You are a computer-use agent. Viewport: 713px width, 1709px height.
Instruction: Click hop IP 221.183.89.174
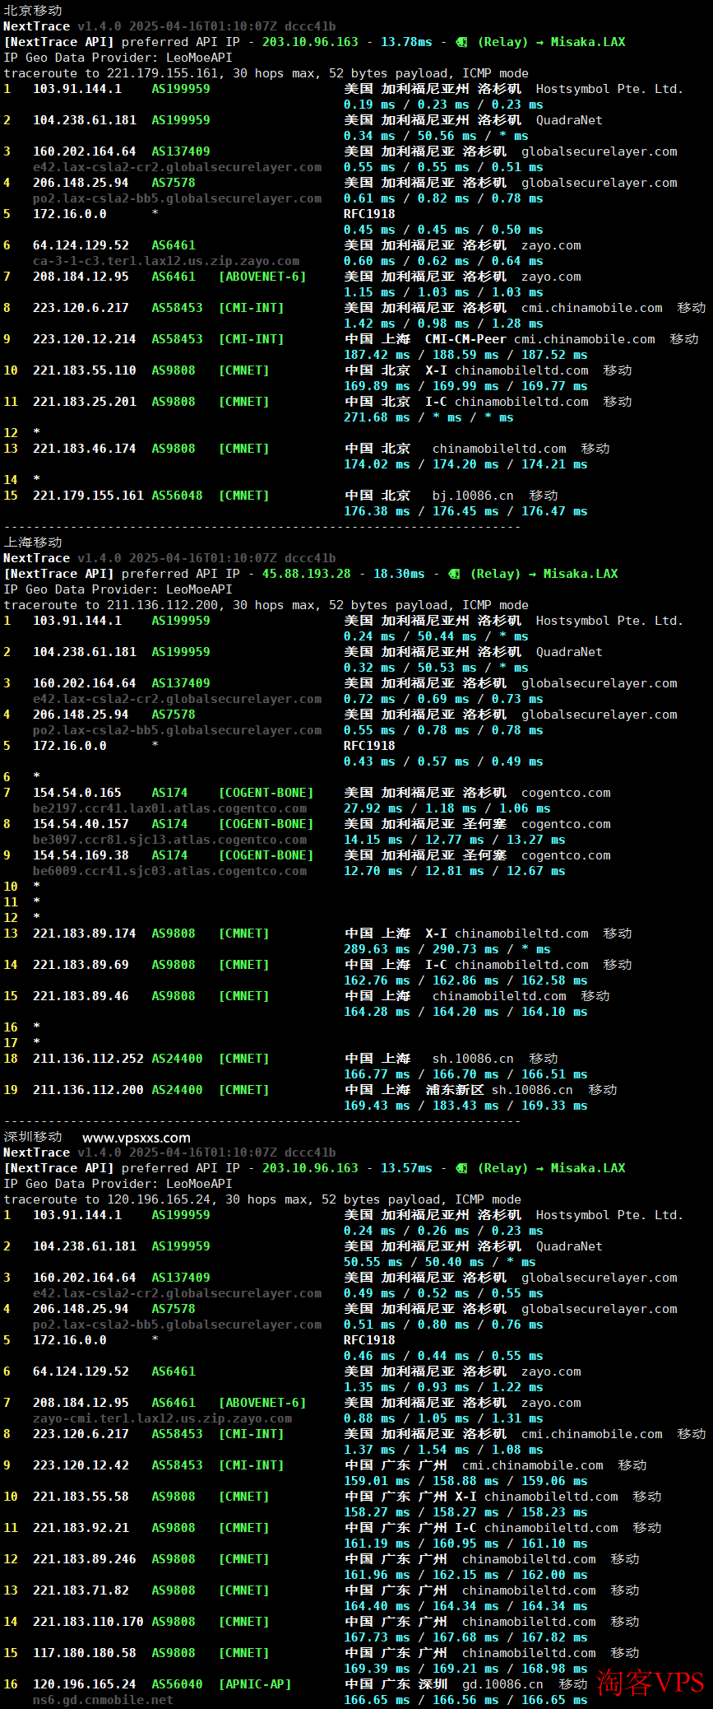[84, 933]
